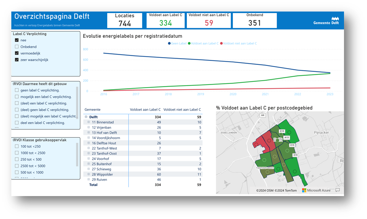Viewport: 367px width, 219px height.
Task: Click the Microsoft Azure logo on map
Action: (x=316, y=190)
